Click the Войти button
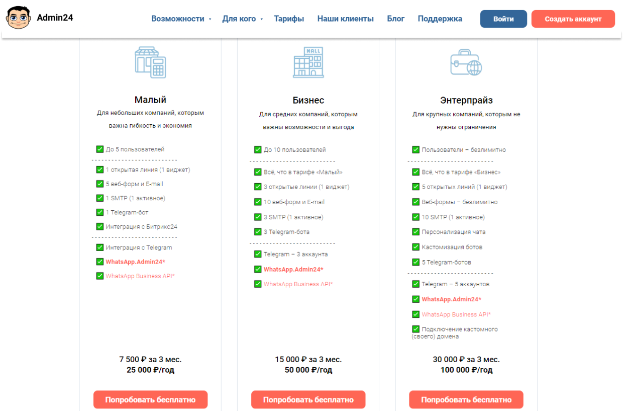This screenshot has width=623, height=411. 503,19
